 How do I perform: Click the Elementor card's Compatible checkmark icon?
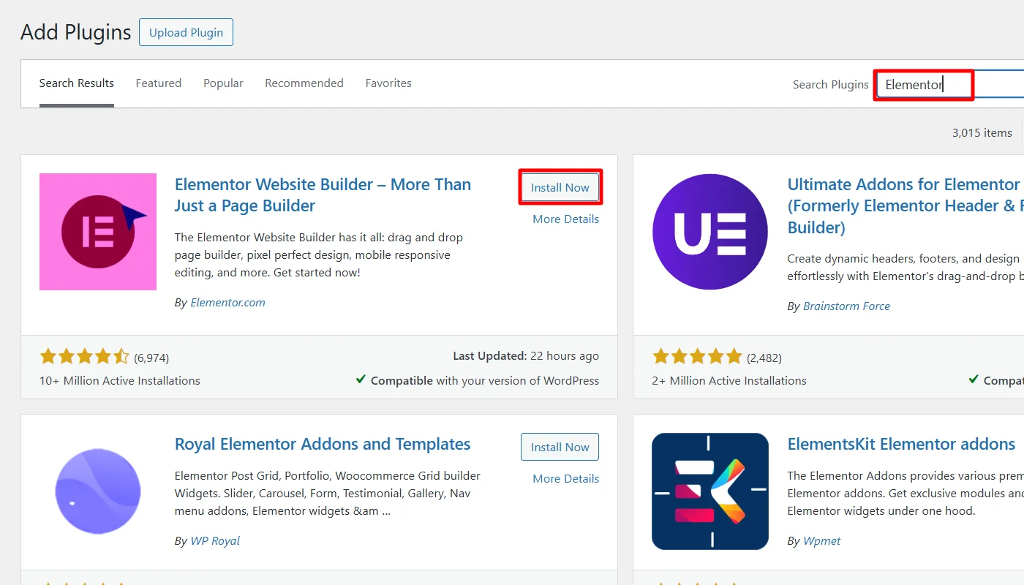[361, 380]
